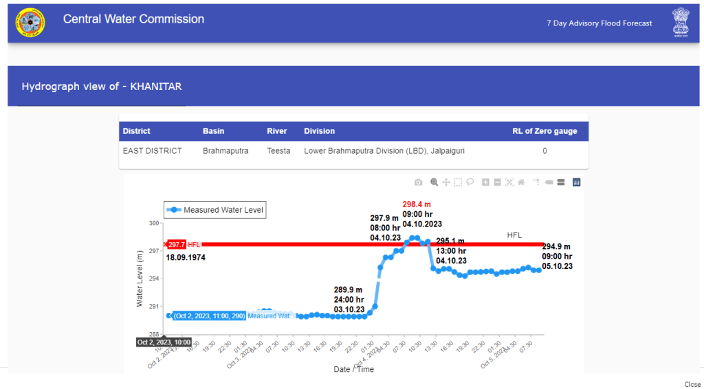Select the Zoom tool in chart toolbar
The width and height of the screenshot is (704, 389).
point(434,182)
